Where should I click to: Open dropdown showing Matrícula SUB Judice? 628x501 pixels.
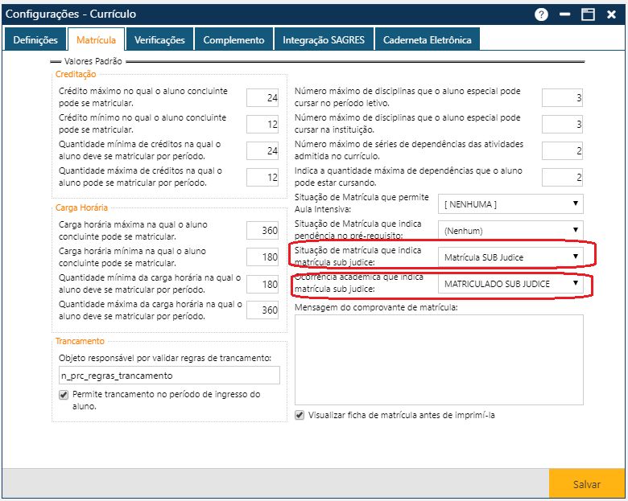click(x=510, y=257)
